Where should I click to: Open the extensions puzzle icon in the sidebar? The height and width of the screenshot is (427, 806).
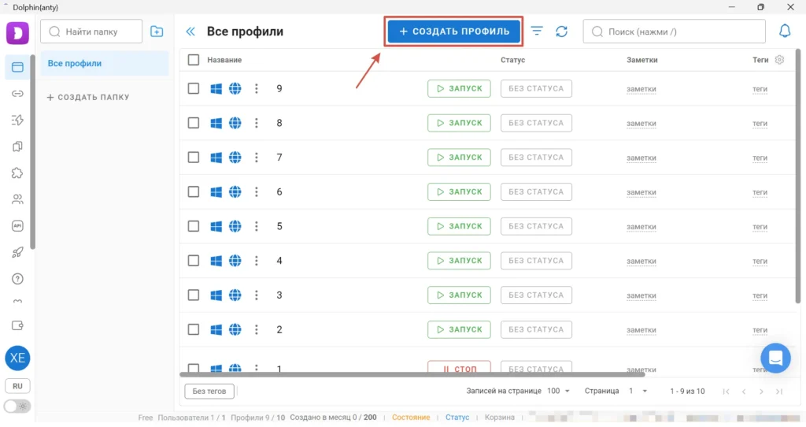pos(17,173)
